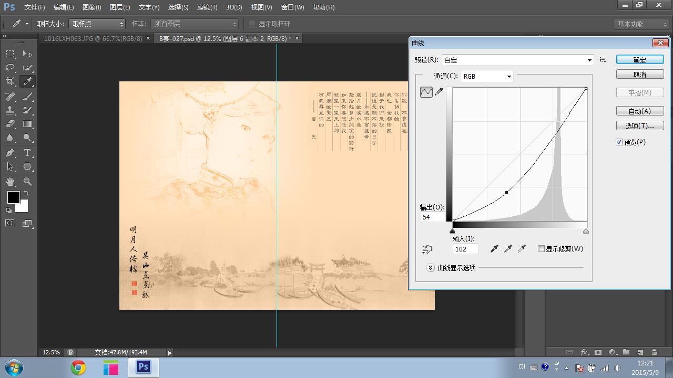Select the Brush tool
Screen dimensions: 673x378
pyautogui.click(x=27, y=97)
